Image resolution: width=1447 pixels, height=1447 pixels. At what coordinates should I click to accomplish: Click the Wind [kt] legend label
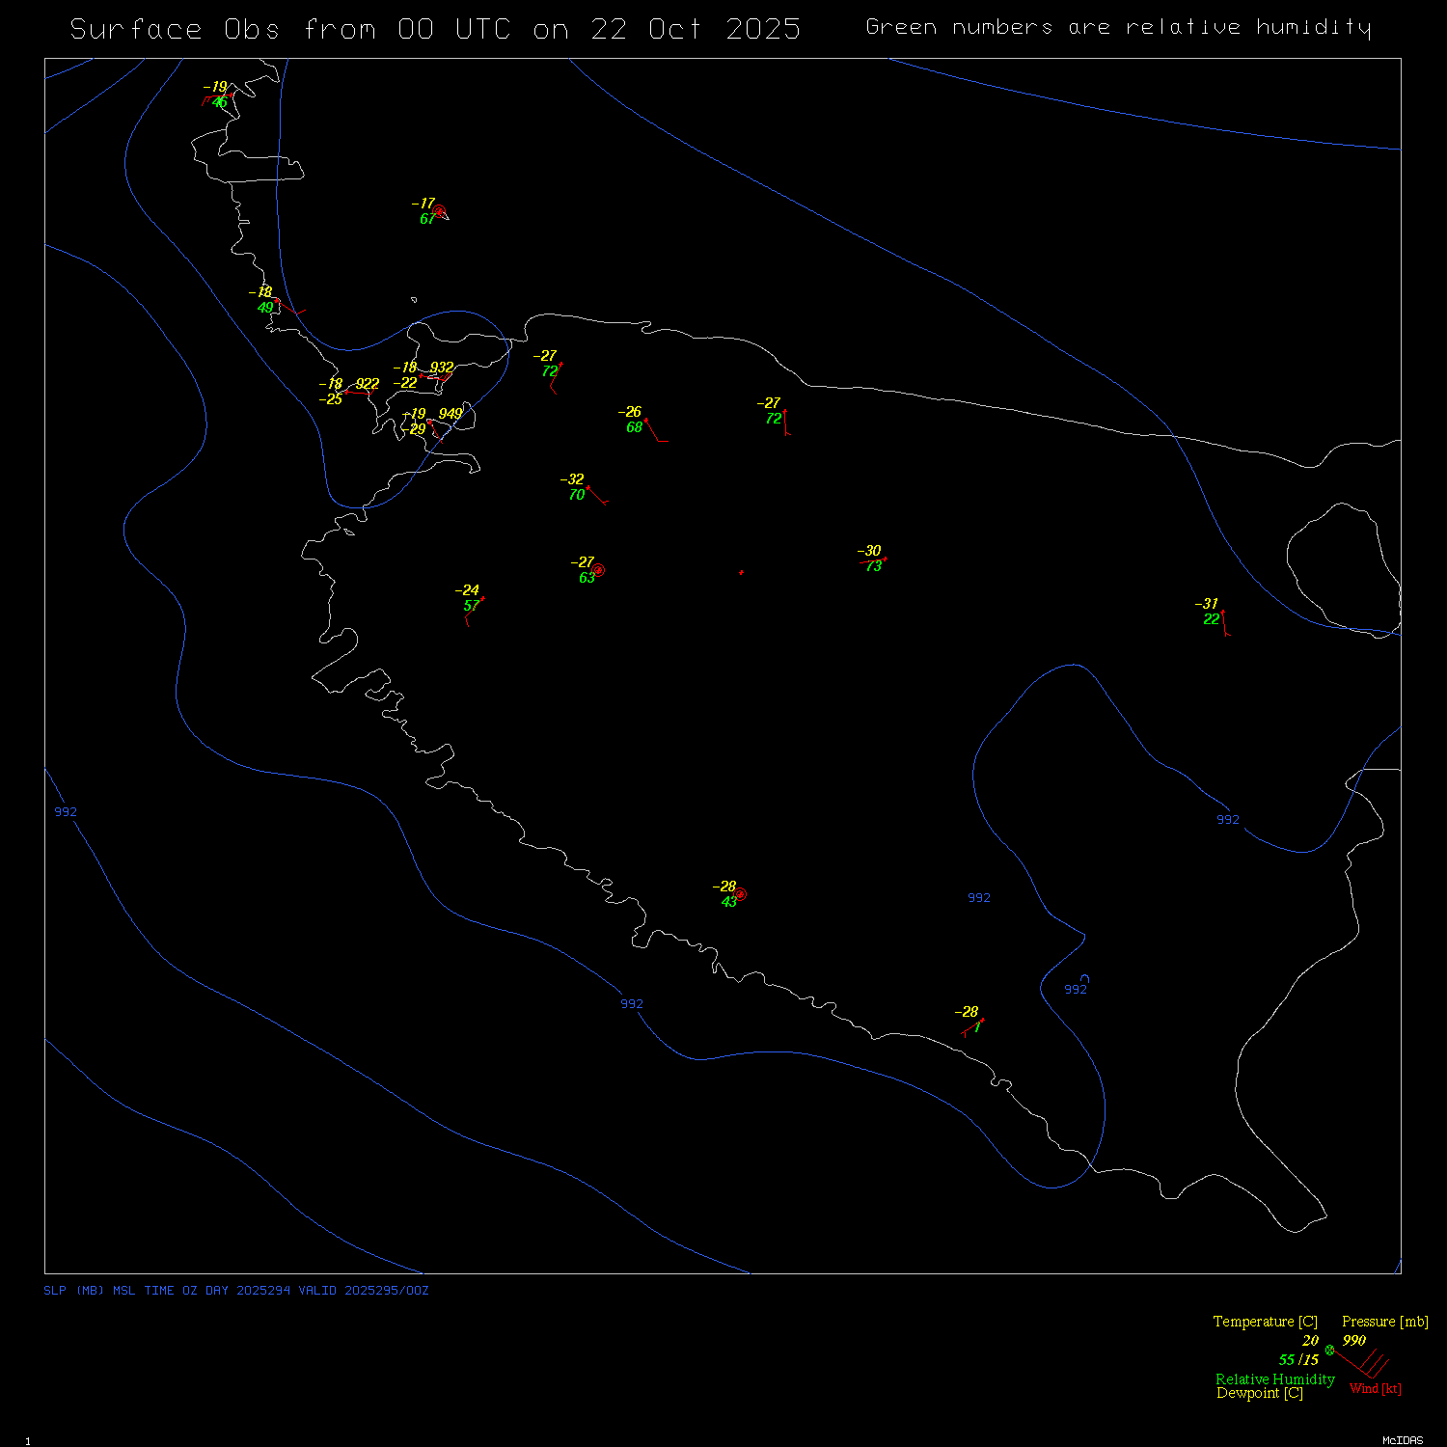1375,1388
